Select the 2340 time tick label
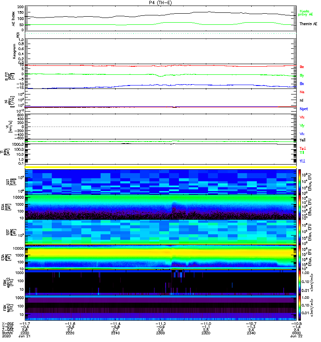Viewport: 321px width, 342px height. click(251, 333)
